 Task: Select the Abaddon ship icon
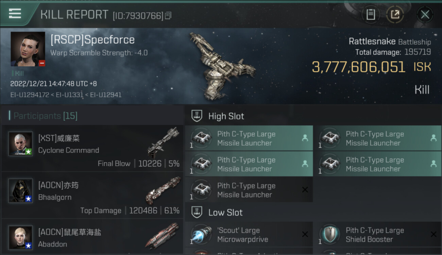pos(163,236)
